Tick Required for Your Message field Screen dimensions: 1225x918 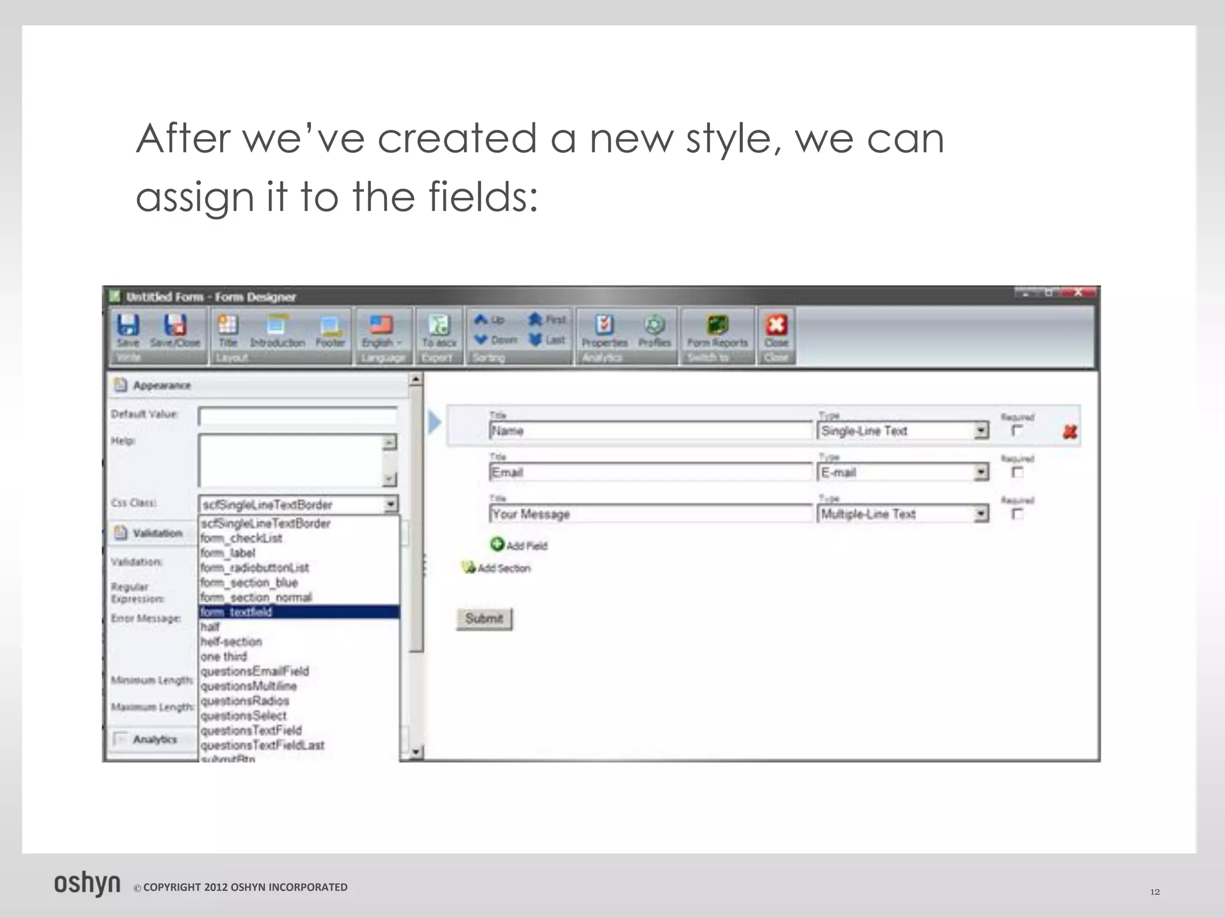tap(1017, 514)
